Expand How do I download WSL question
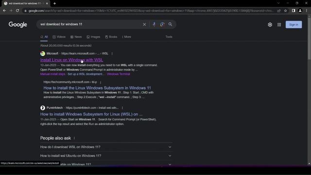Screen dimensions: 311x175 coord(106,147)
